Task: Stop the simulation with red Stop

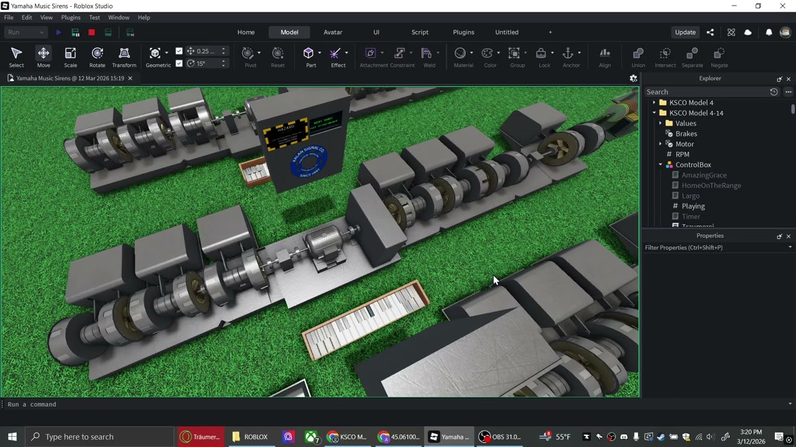Action: coord(91,32)
